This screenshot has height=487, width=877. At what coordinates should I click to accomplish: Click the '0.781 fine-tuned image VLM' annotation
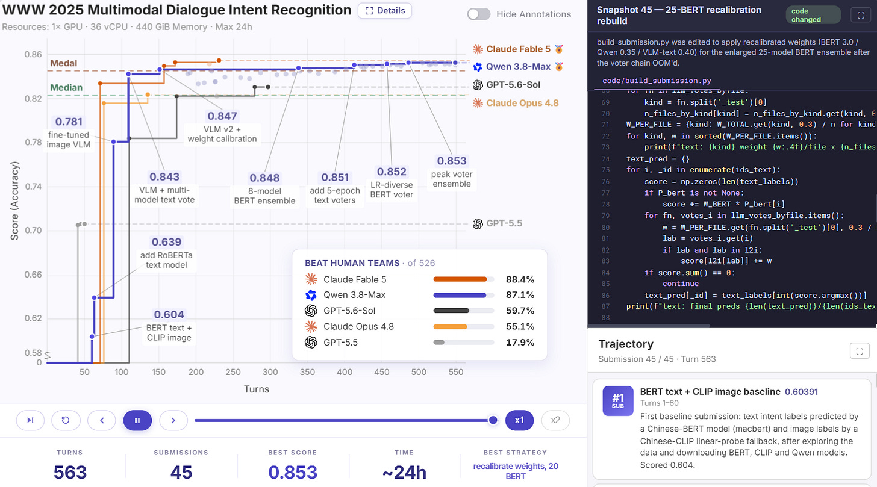click(x=69, y=132)
